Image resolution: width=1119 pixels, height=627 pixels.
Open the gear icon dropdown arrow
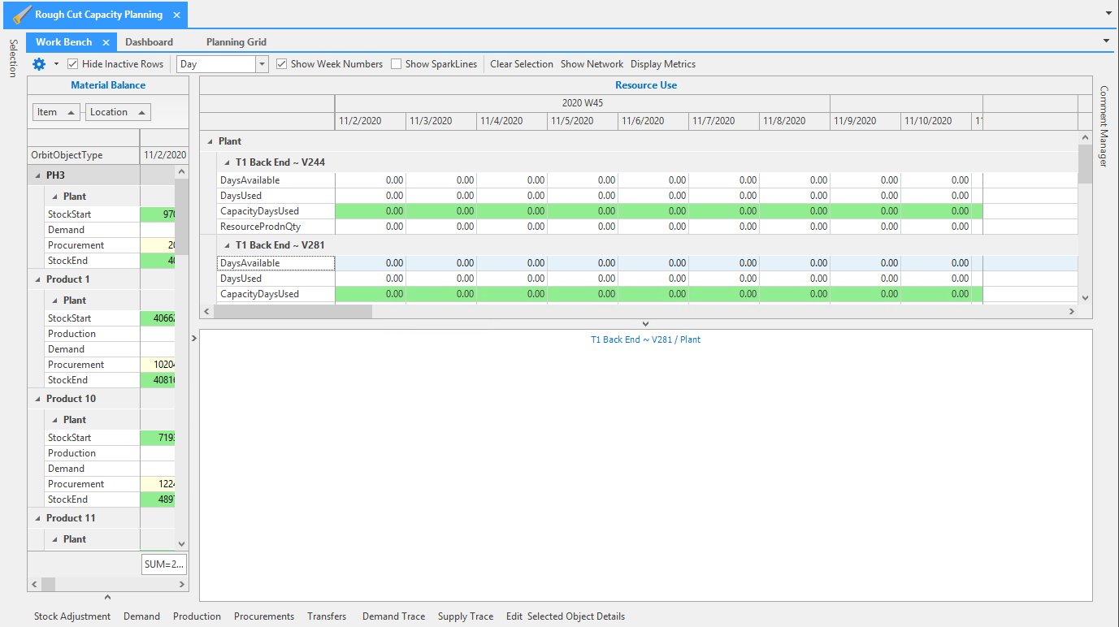coord(56,64)
